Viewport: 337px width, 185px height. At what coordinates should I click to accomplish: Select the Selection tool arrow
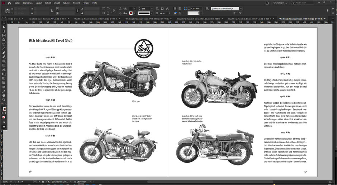tap(4, 23)
